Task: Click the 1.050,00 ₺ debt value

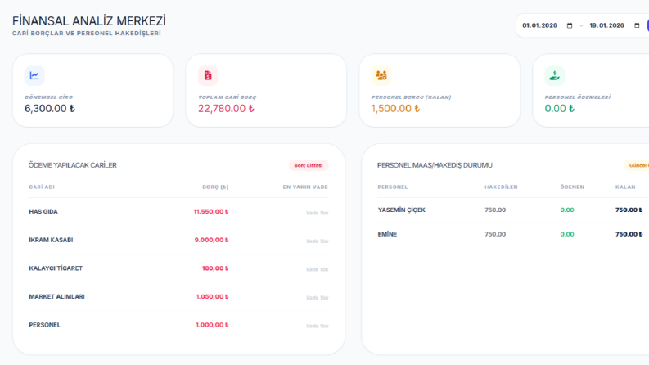Action: [212, 297]
